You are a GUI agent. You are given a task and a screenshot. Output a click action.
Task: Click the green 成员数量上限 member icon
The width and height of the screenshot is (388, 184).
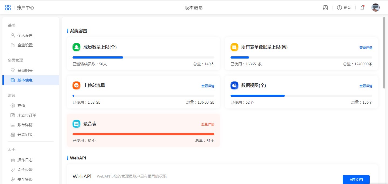click(77, 47)
